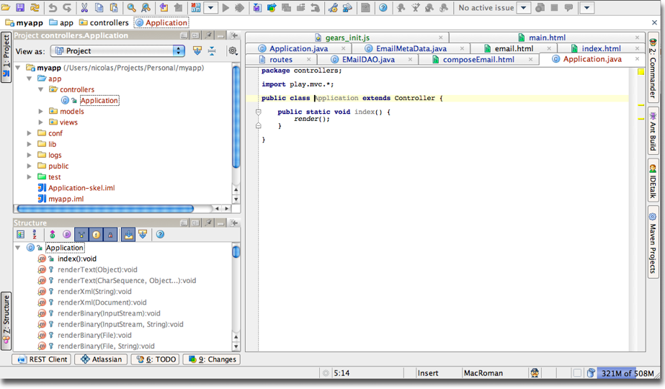Toggle show inherited members in Structure toolbar
The width and height of the screenshot is (665, 389).
[x=81, y=235]
